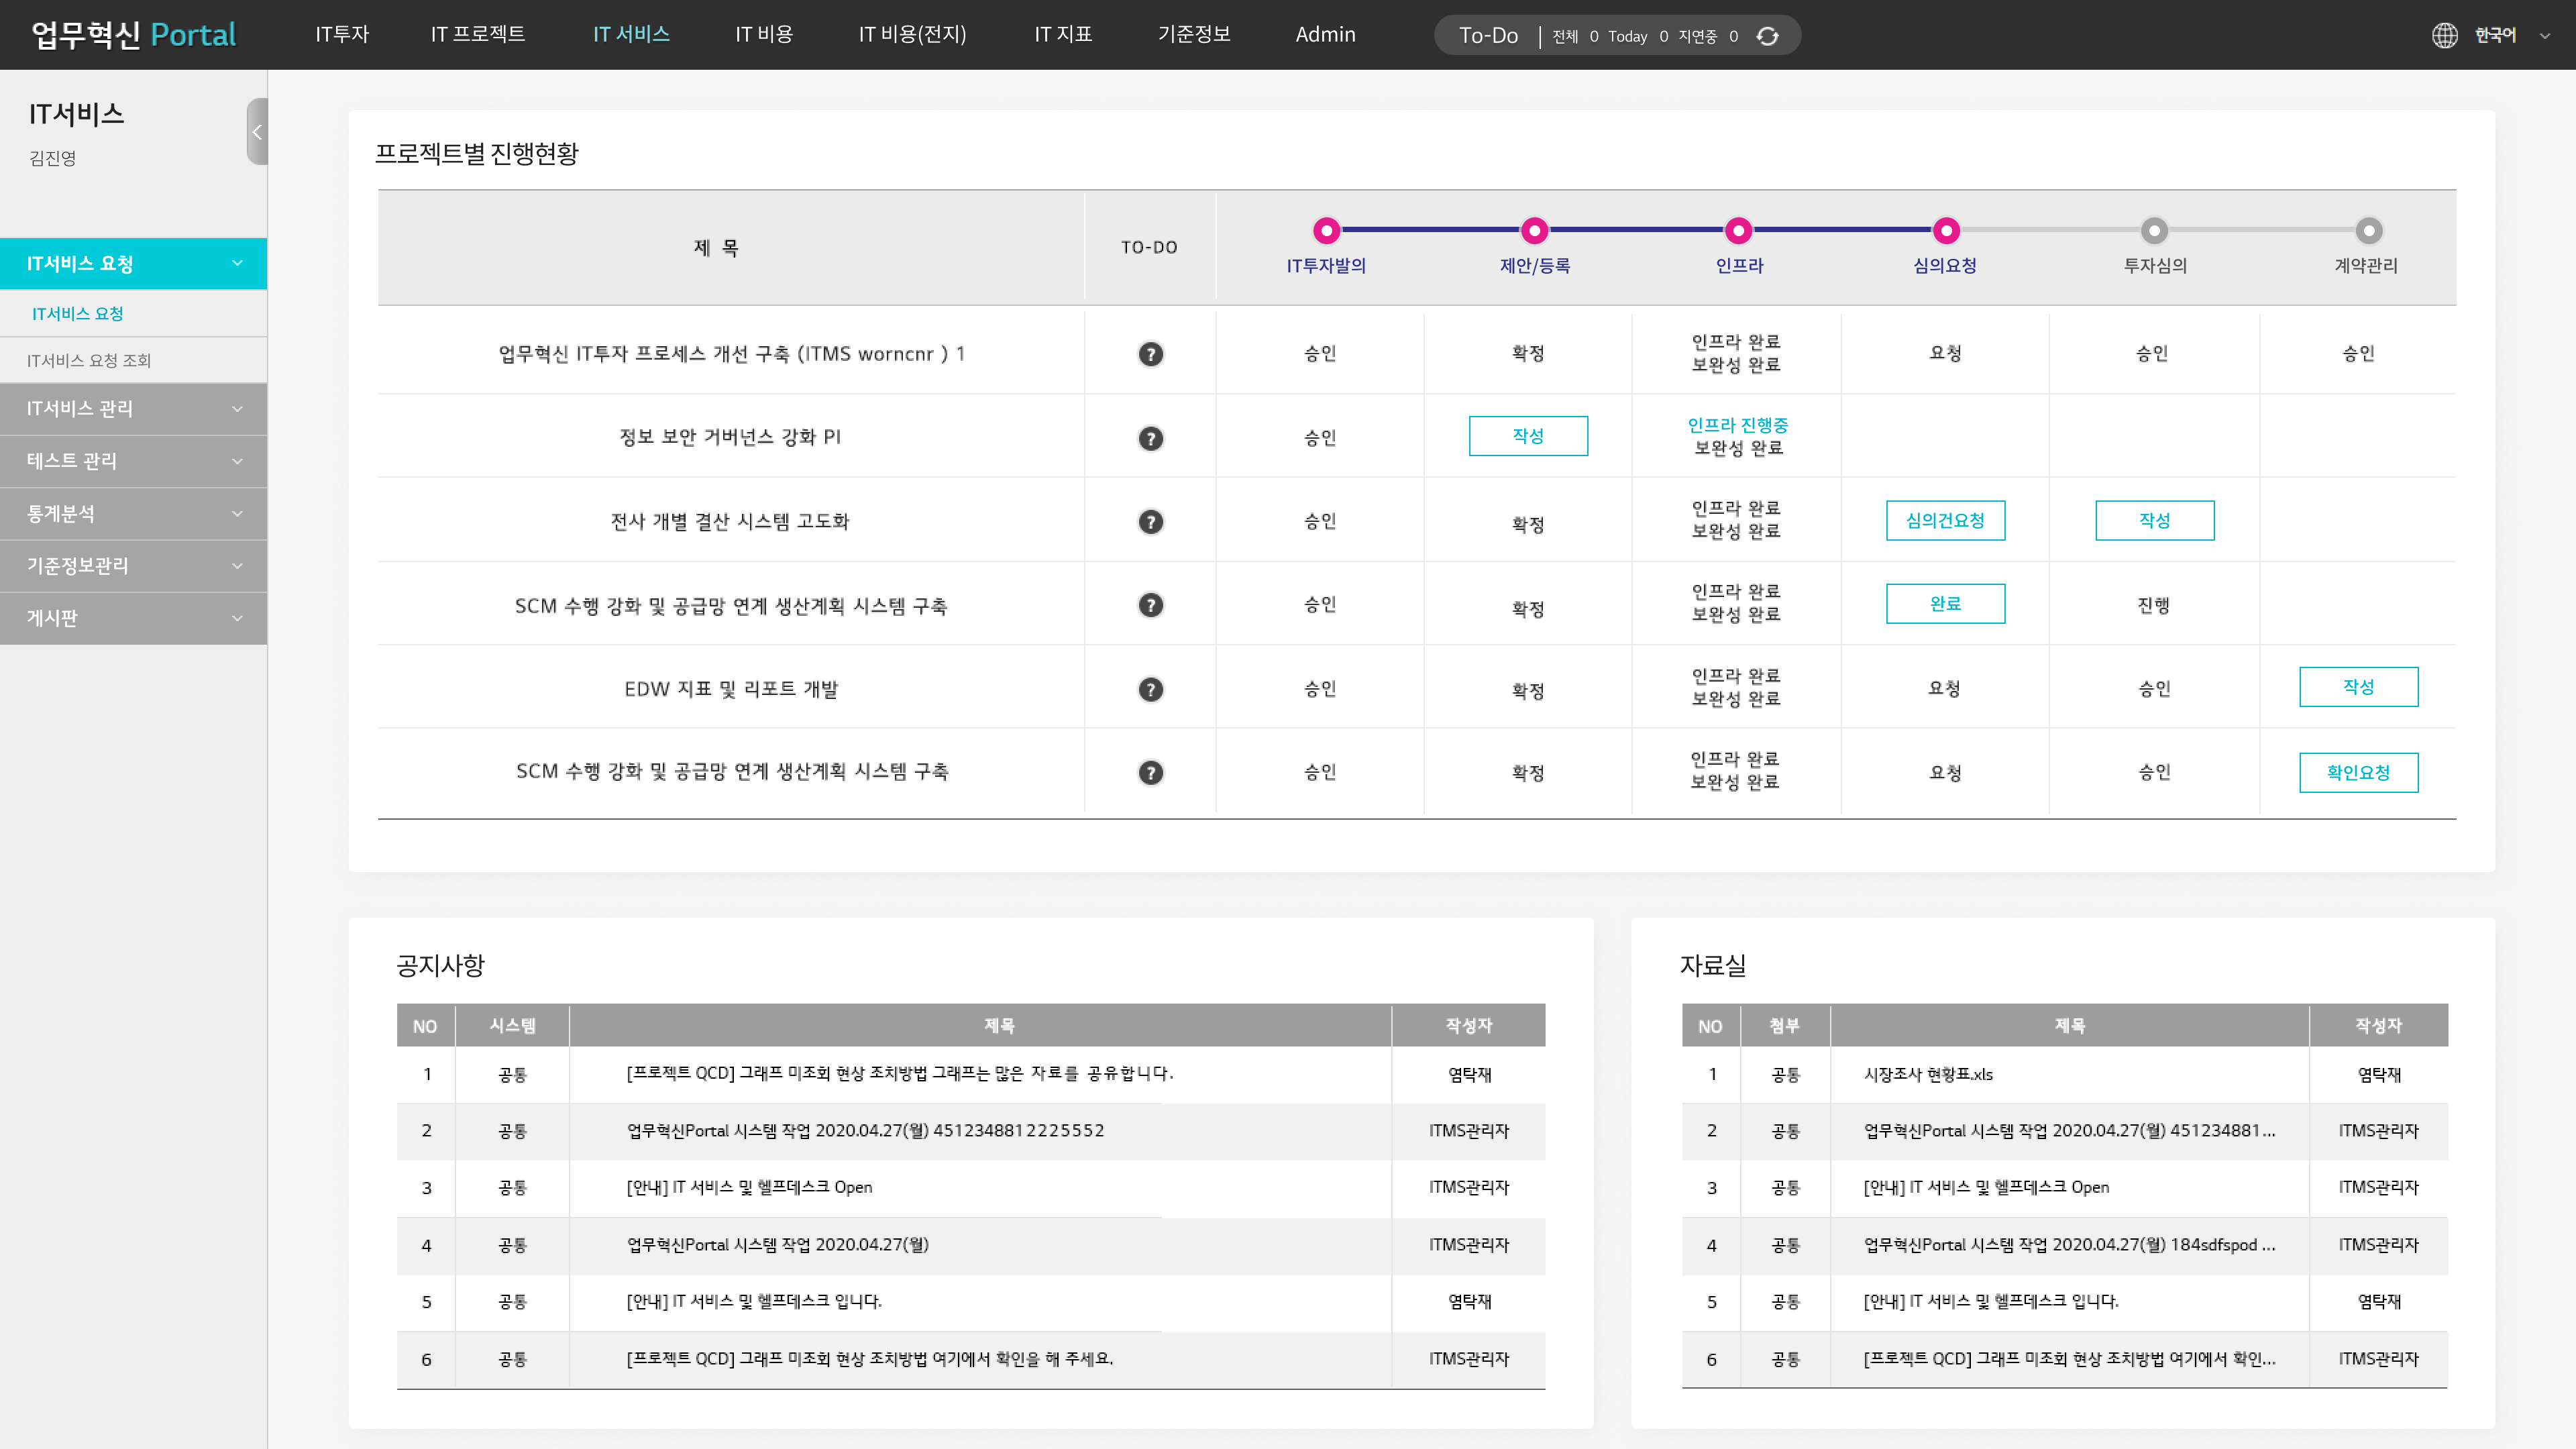This screenshot has height=1449, width=2576.
Task: Open the Admin top menu
Action: tap(1325, 34)
